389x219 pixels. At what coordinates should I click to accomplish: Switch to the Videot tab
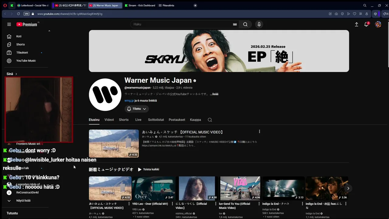click(109, 120)
